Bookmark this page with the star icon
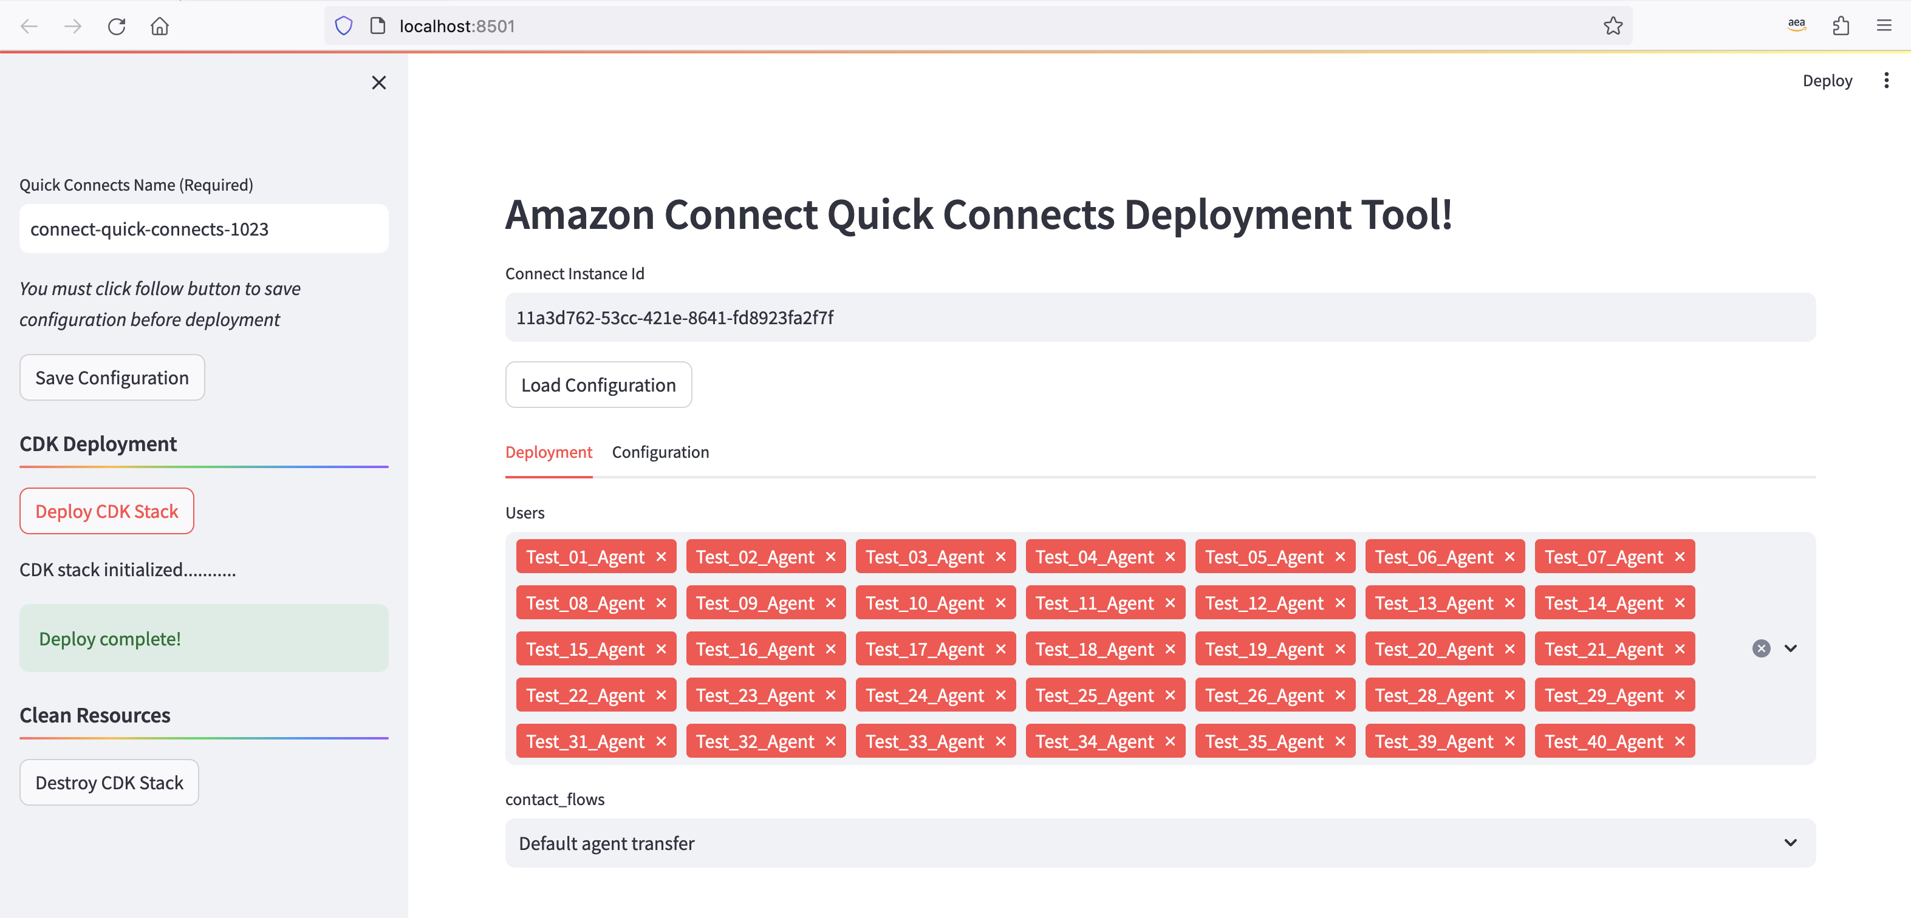 pos(1613,26)
